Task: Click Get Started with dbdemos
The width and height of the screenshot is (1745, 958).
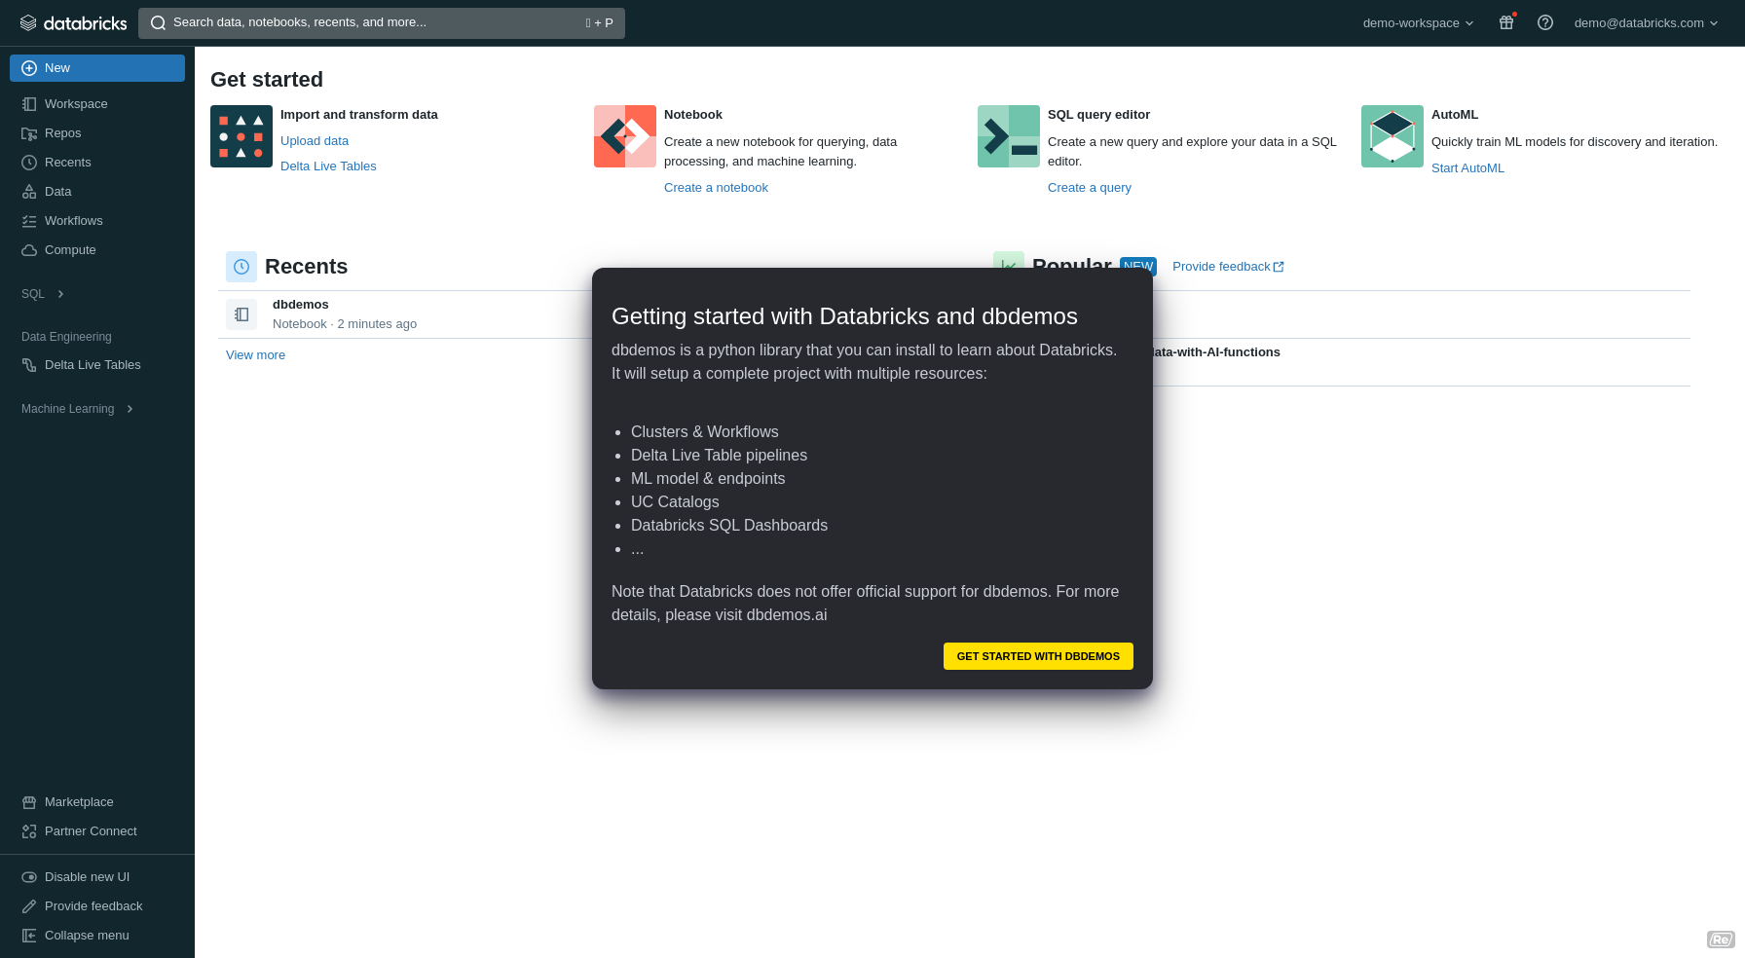Action: [x=1037, y=656]
